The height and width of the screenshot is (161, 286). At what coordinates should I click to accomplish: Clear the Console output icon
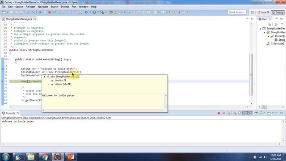pos(235,113)
